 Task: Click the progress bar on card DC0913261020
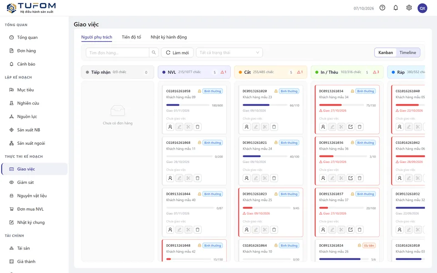tap(265, 105)
